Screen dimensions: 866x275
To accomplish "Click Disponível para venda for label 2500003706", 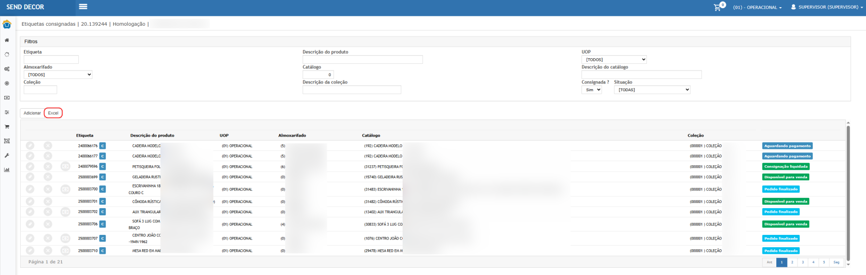I will click(786, 224).
